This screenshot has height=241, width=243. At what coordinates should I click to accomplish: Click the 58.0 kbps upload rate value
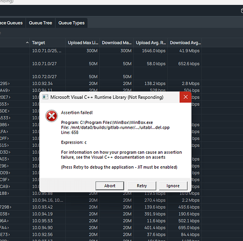point(156,64)
